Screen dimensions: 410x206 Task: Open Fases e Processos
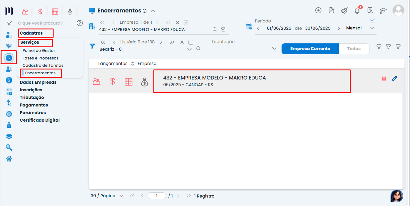[x=40, y=58]
